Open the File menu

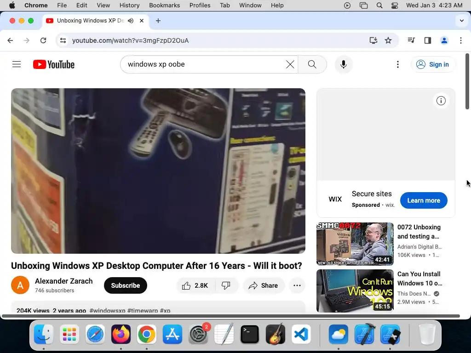62,6
